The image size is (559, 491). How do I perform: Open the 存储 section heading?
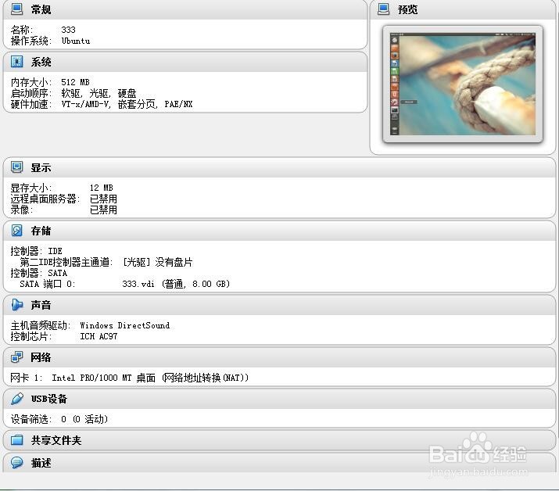pos(41,231)
